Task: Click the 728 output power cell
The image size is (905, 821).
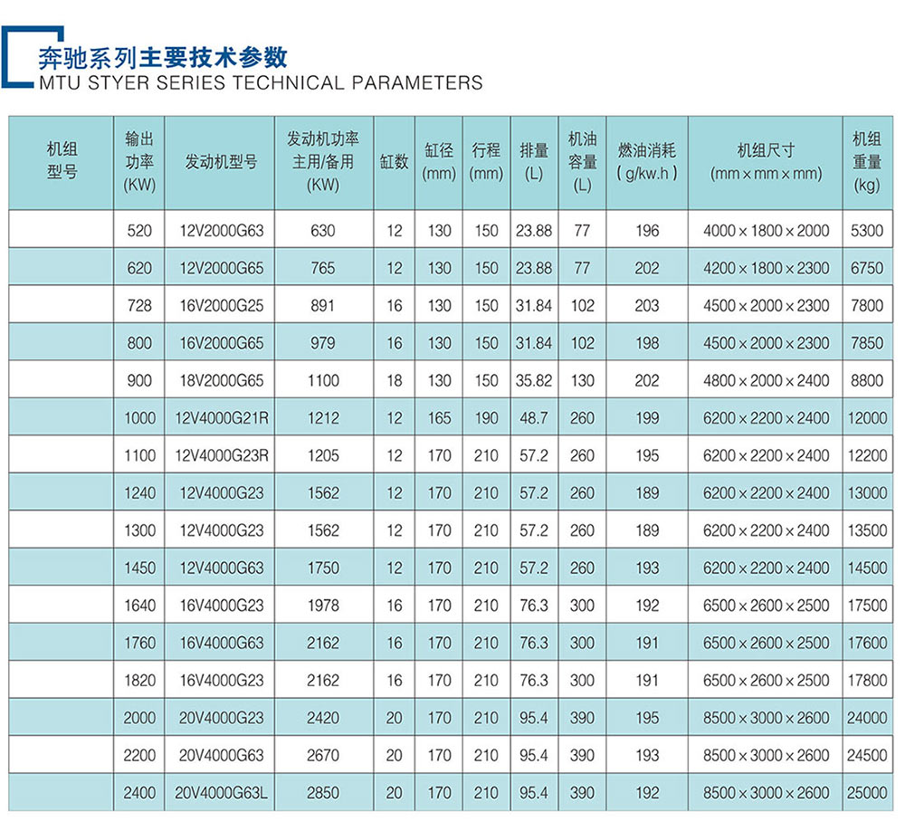Action: pyautogui.click(x=139, y=305)
